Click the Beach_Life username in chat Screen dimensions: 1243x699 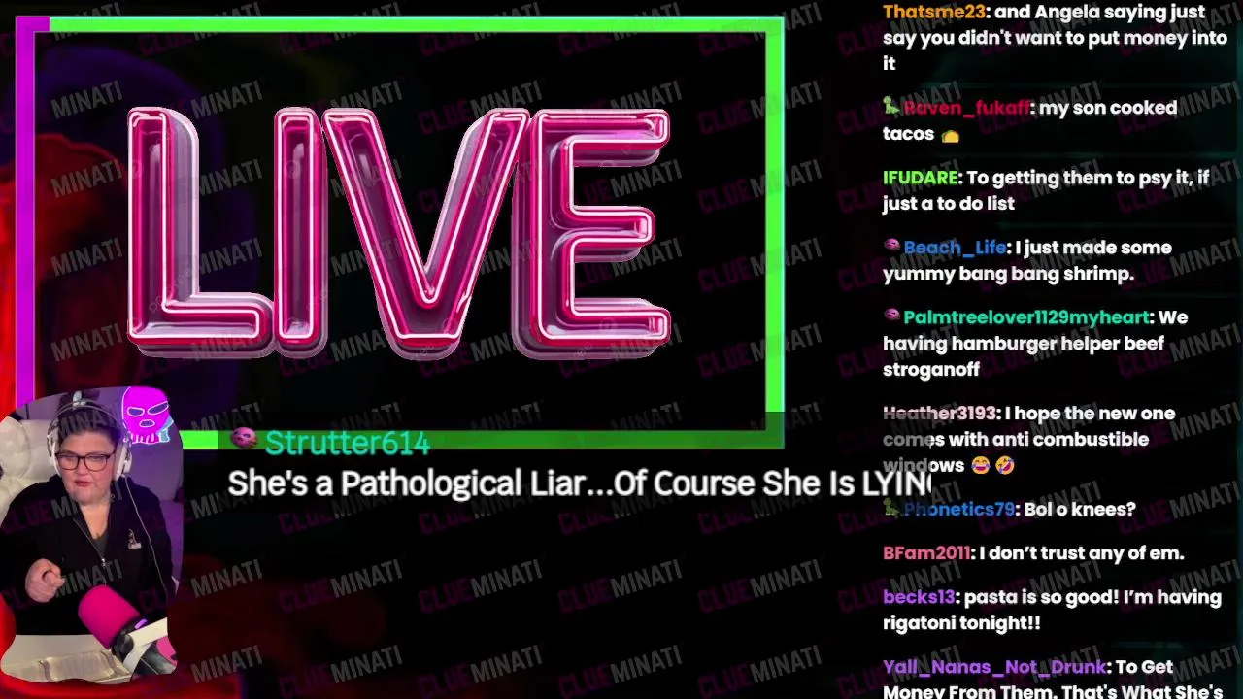pyautogui.click(x=955, y=248)
